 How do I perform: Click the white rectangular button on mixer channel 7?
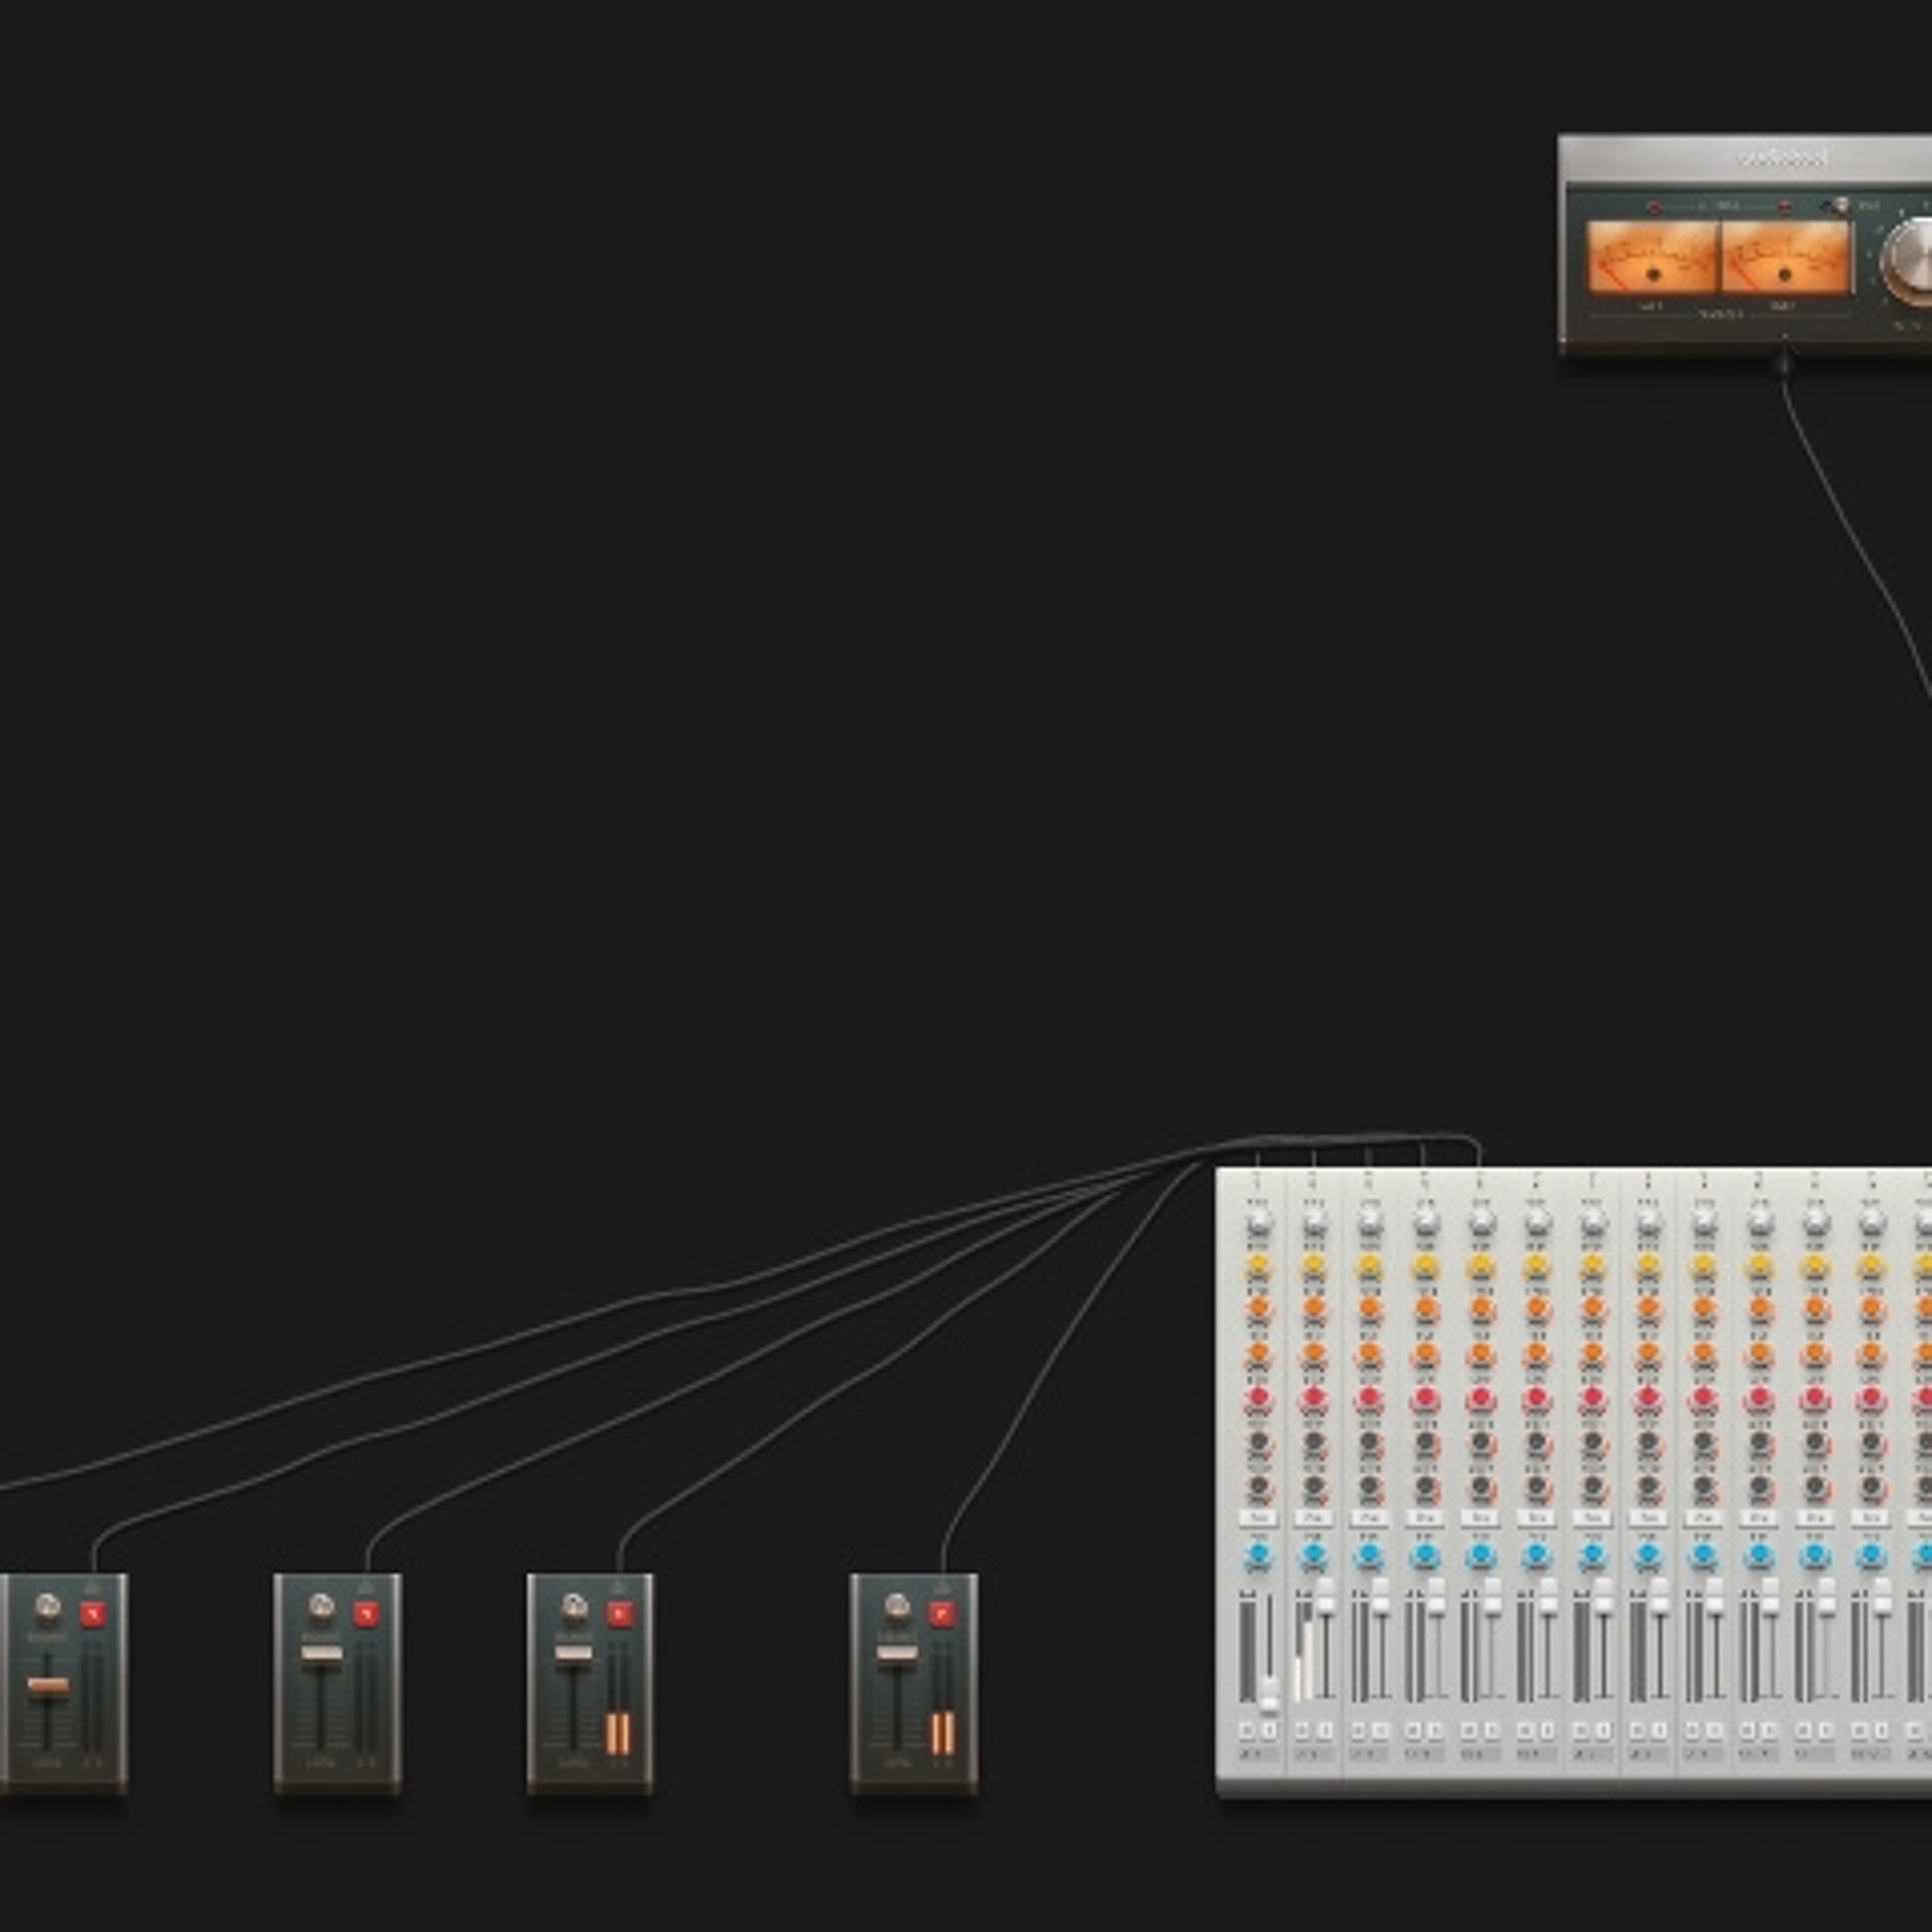coord(1593,1518)
